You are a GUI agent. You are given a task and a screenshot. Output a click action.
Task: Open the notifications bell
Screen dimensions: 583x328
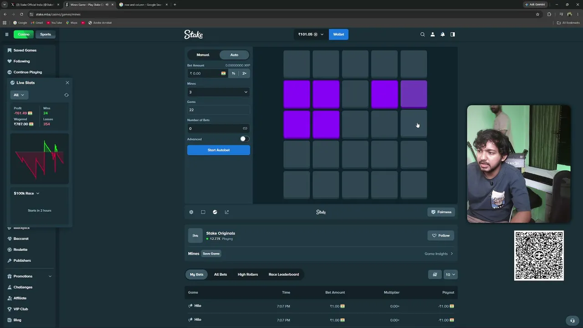(x=443, y=34)
